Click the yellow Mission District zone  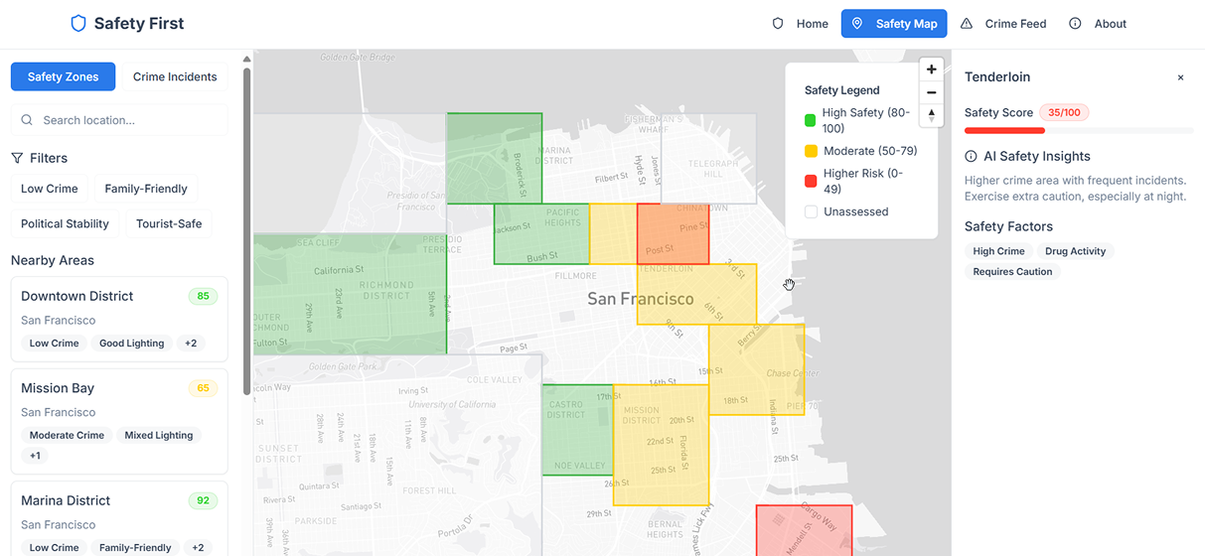coord(661,447)
